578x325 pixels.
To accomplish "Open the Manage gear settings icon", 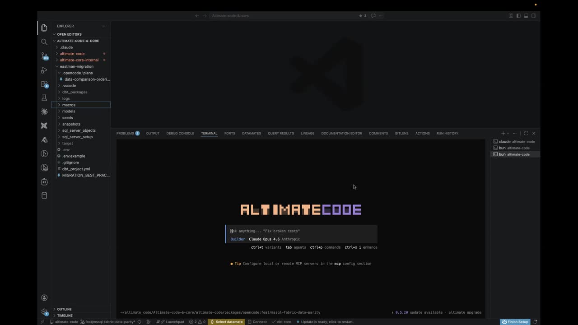I will pyautogui.click(x=44, y=311).
